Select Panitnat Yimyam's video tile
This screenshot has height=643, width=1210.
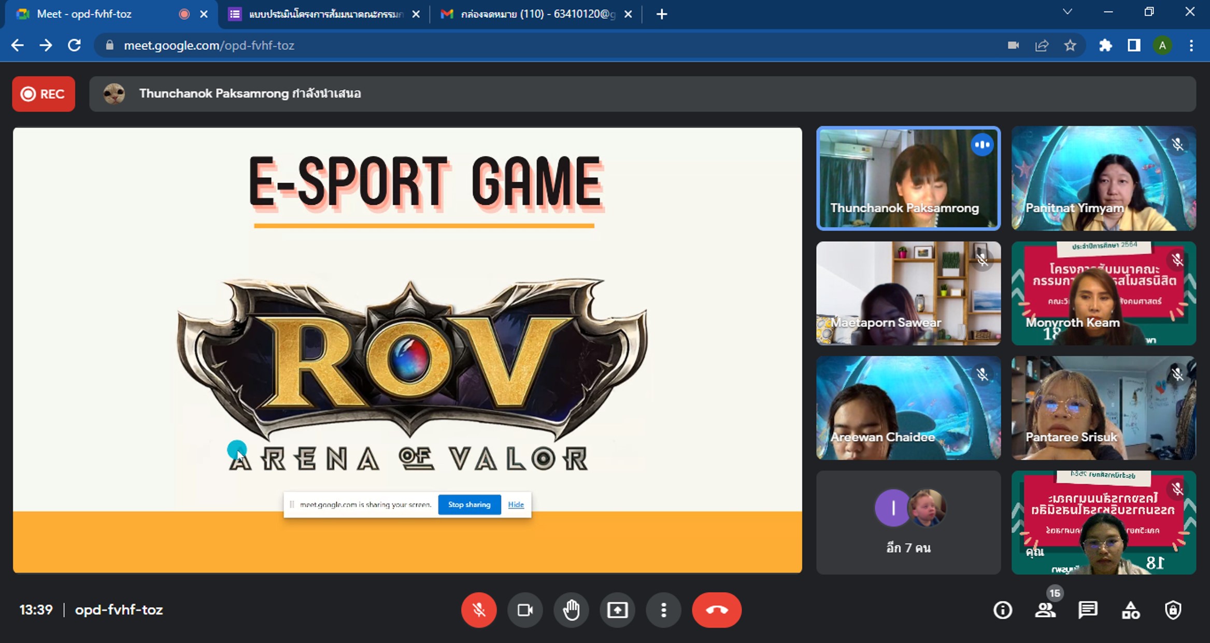click(1103, 178)
